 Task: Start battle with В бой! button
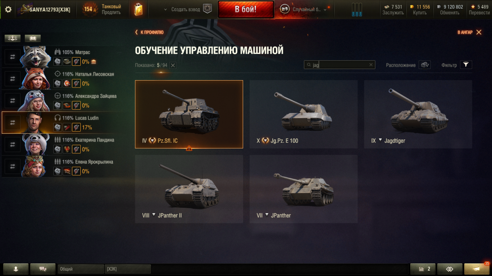click(x=246, y=9)
